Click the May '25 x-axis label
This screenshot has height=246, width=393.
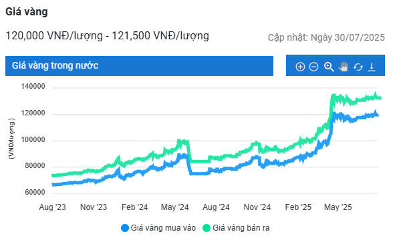click(338, 207)
